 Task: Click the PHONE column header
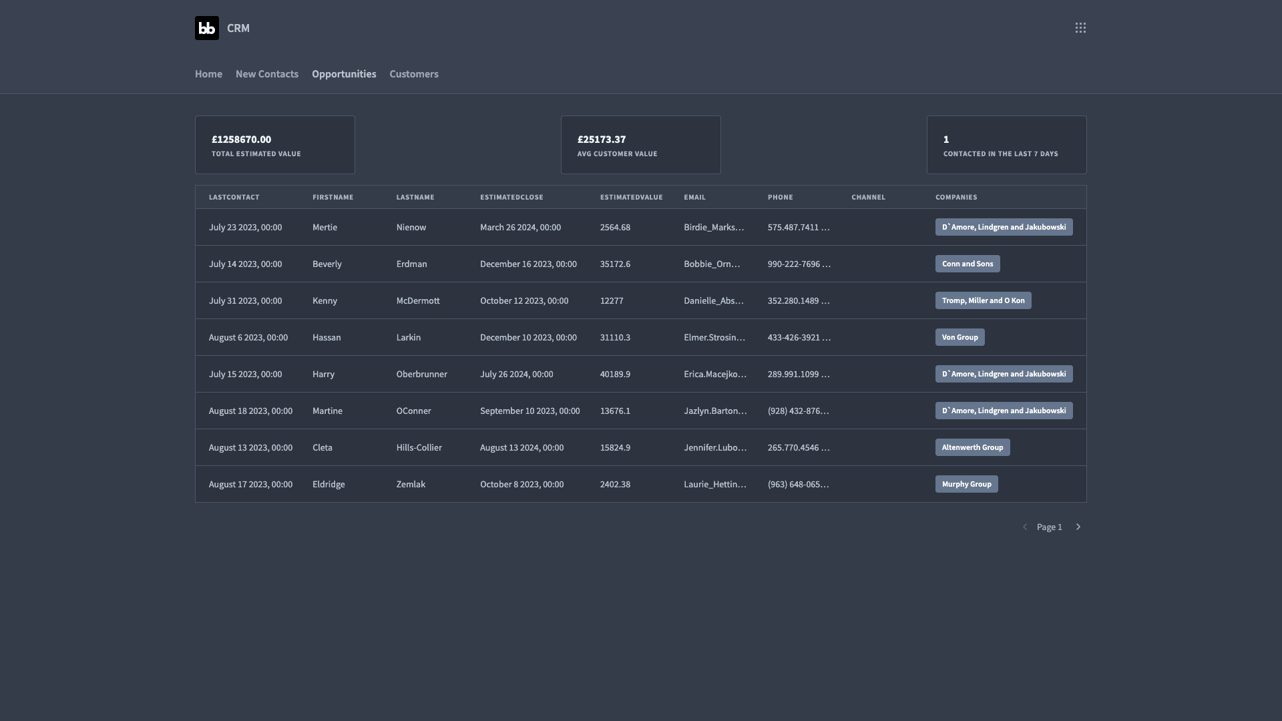(x=781, y=197)
